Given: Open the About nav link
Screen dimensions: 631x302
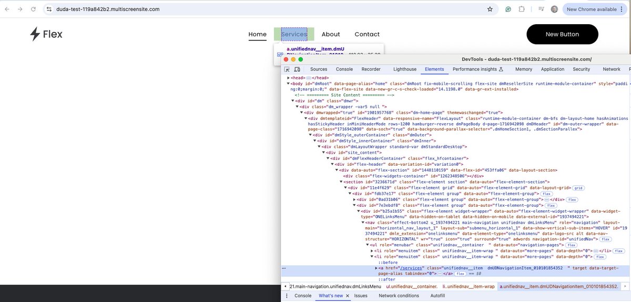Looking at the screenshot, I should click(x=331, y=34).
